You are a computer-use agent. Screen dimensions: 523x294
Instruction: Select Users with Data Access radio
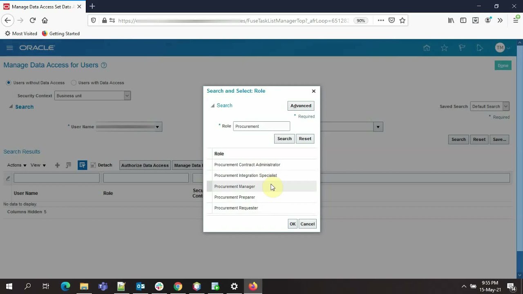point(74,83)
